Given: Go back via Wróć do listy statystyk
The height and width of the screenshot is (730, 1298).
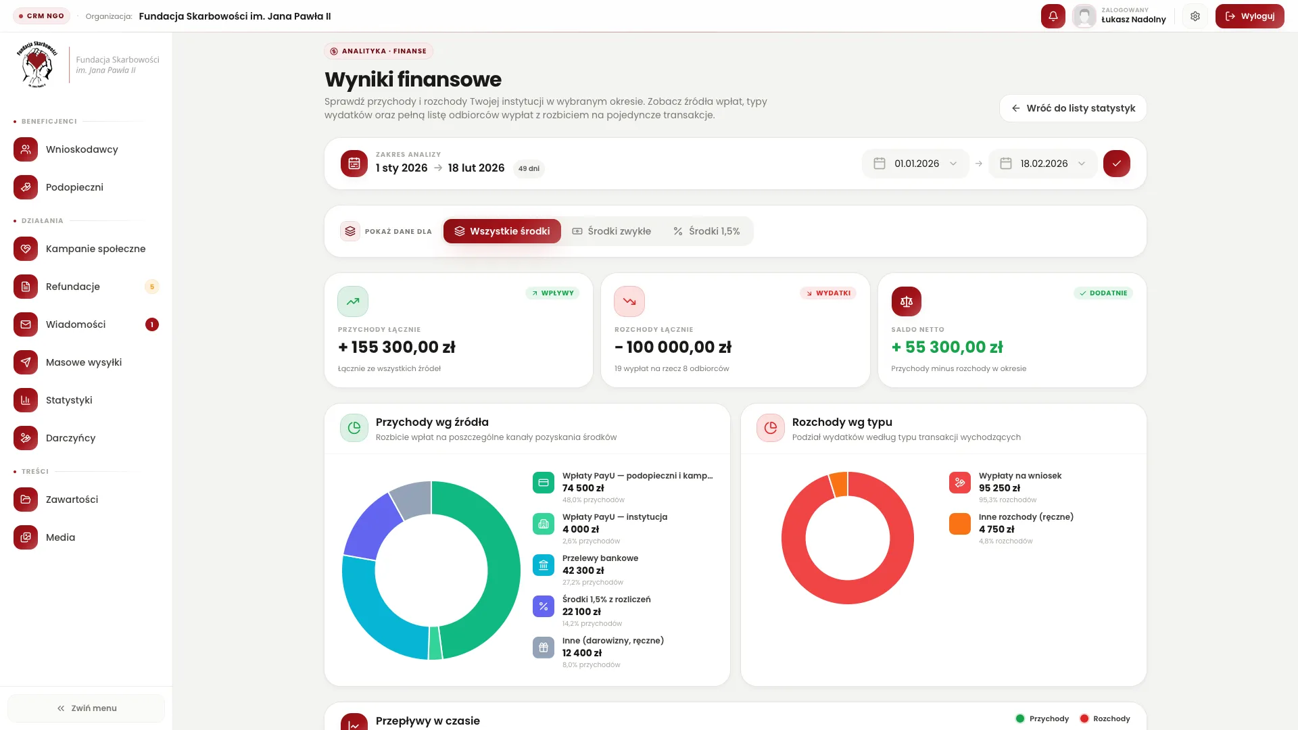Looking at the screenshot, I should [1073, 108].
